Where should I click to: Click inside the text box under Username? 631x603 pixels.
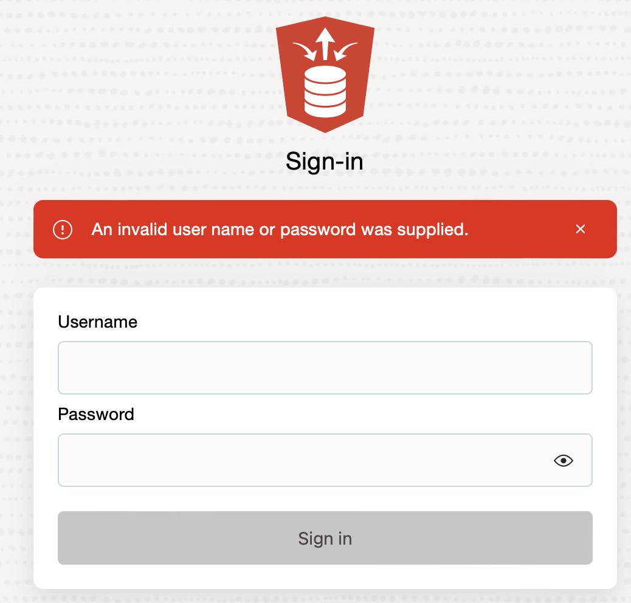pos(325,368)
